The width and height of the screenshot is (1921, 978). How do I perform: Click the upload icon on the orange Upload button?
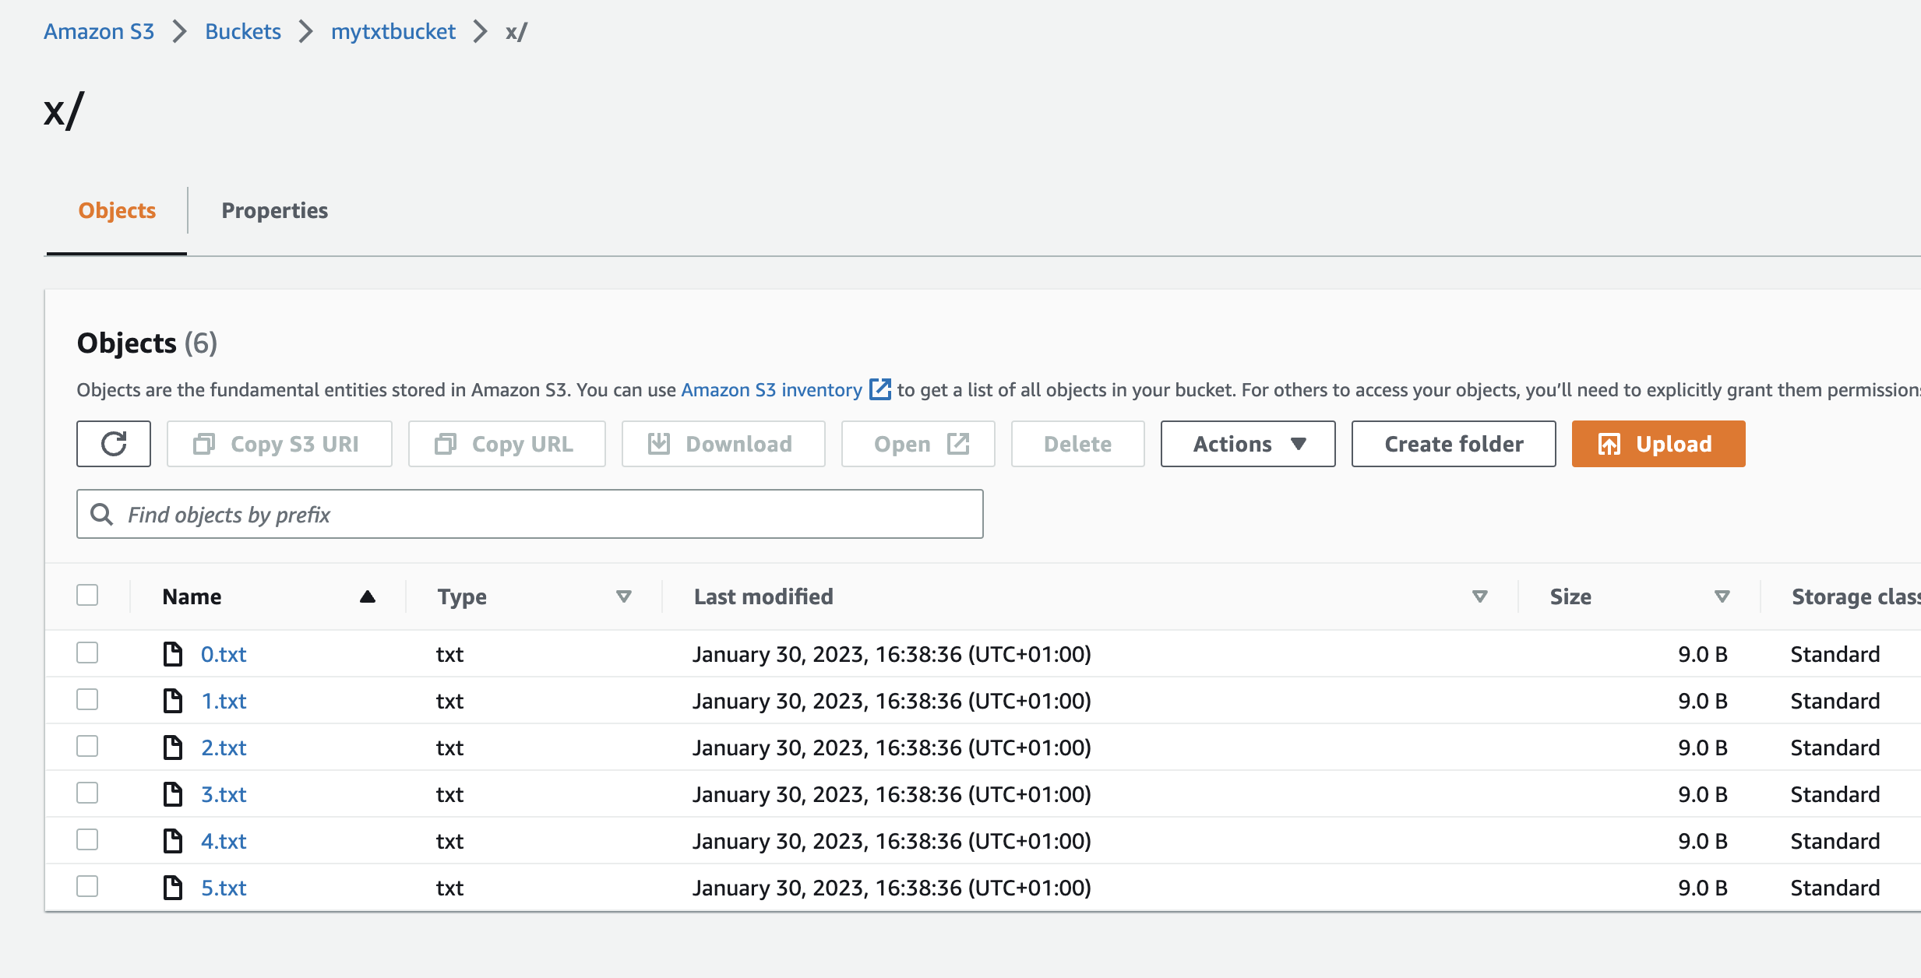(x=1609, y=444)
